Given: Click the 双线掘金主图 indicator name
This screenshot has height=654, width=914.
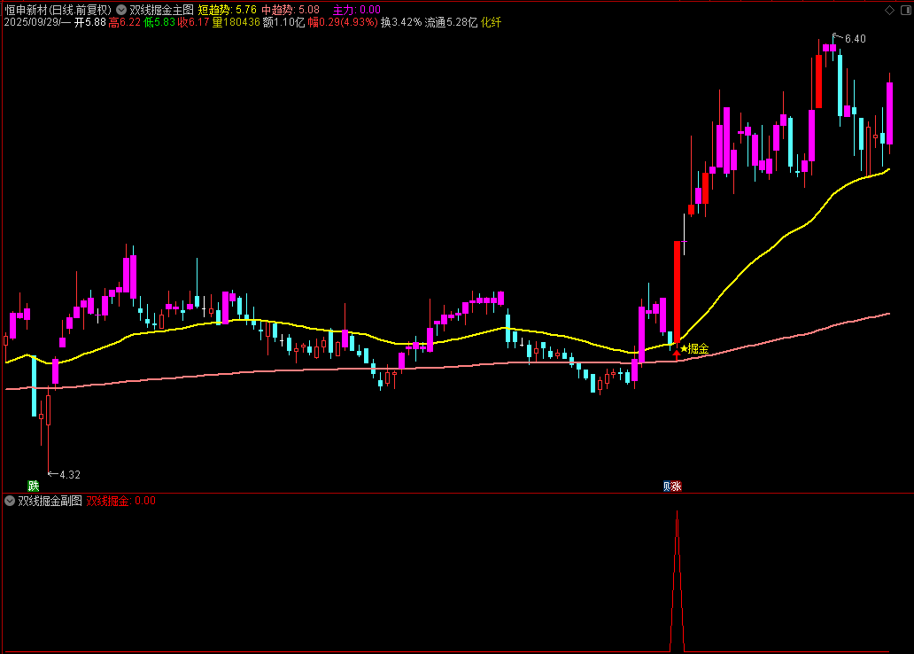Looking at the screenshot, I should [x=161, y=10].
